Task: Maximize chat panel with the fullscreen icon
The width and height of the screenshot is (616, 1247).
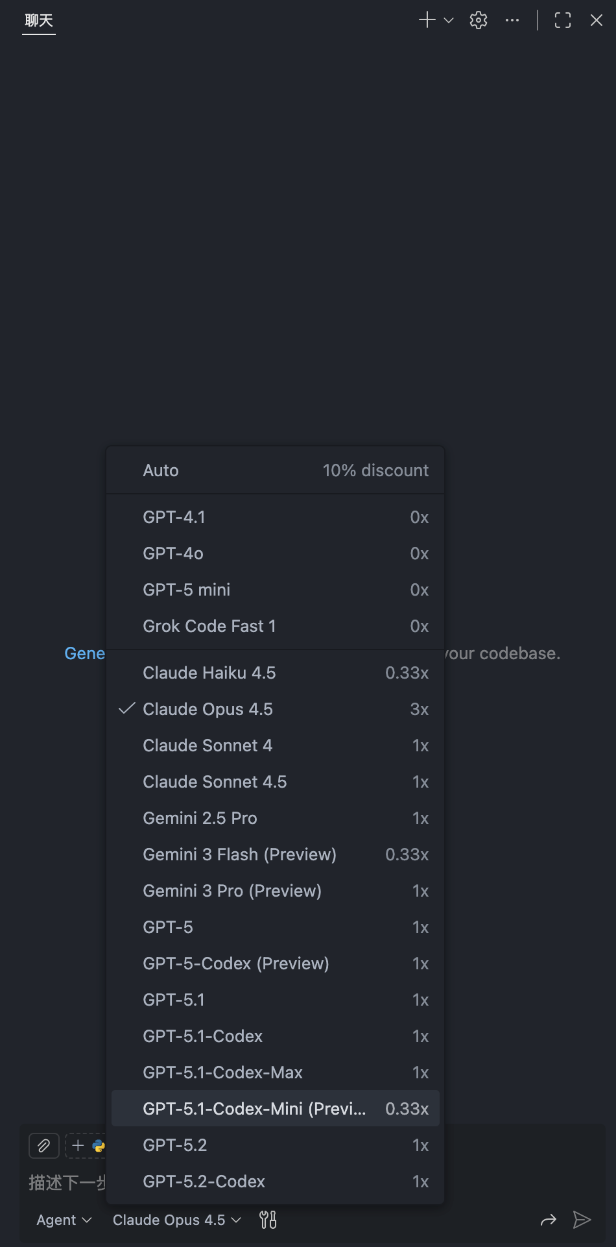Action: click(x=563, y=20)
